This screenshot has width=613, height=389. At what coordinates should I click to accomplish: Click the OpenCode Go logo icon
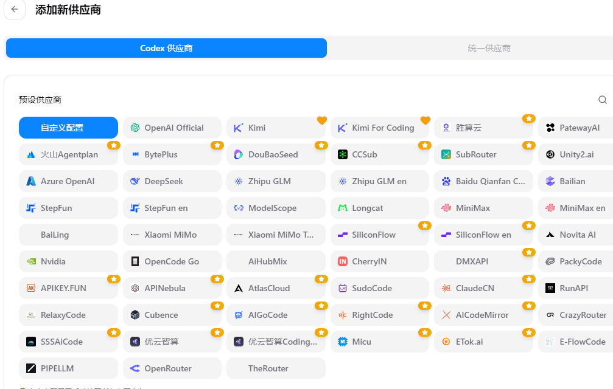tap(135, 261)
